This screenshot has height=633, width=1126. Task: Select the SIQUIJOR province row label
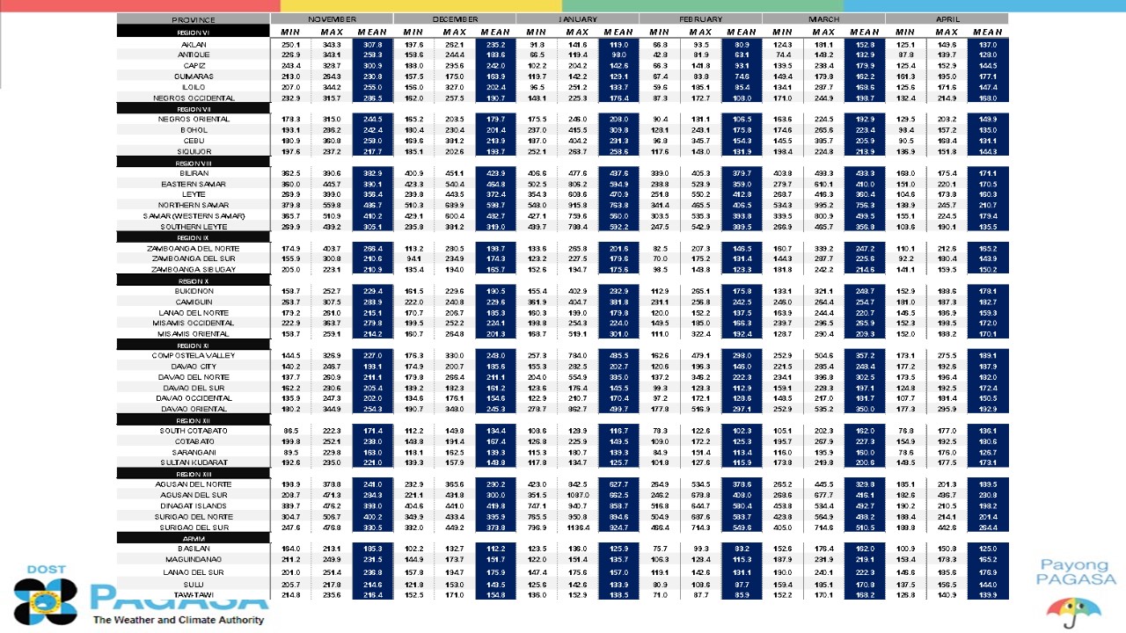tap(194, 151)
